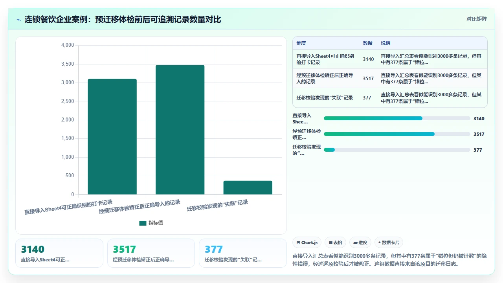The image size is (503, 283).
Task: Click the progress label 迁移校验发现的“...
Action: coord(307,150)
